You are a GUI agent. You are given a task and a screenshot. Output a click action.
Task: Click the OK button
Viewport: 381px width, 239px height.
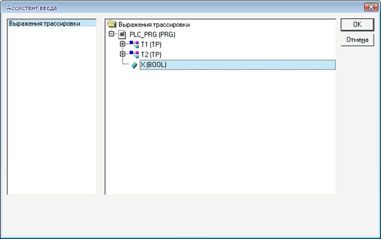click(x=357, y=24)
